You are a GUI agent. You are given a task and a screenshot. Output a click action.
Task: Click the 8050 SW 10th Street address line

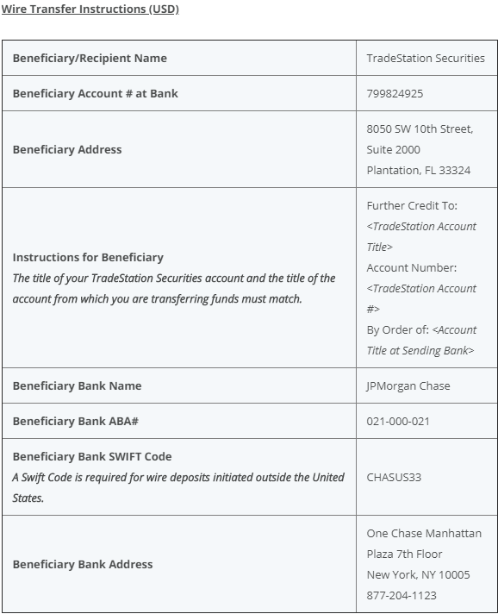coord(420,128)
